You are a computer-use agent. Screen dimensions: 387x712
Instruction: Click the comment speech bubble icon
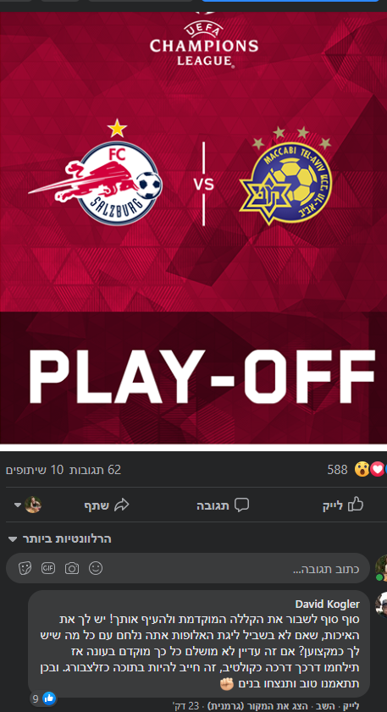[x=241, y=505]
